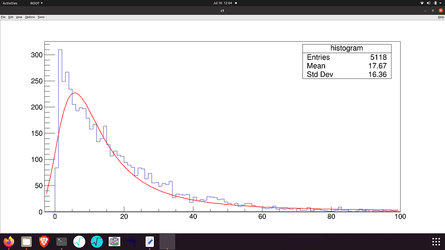Open the clock calendar showing Jul 10 12:04
This screenshot has width=445, height=250.
(x=222, y=3)
